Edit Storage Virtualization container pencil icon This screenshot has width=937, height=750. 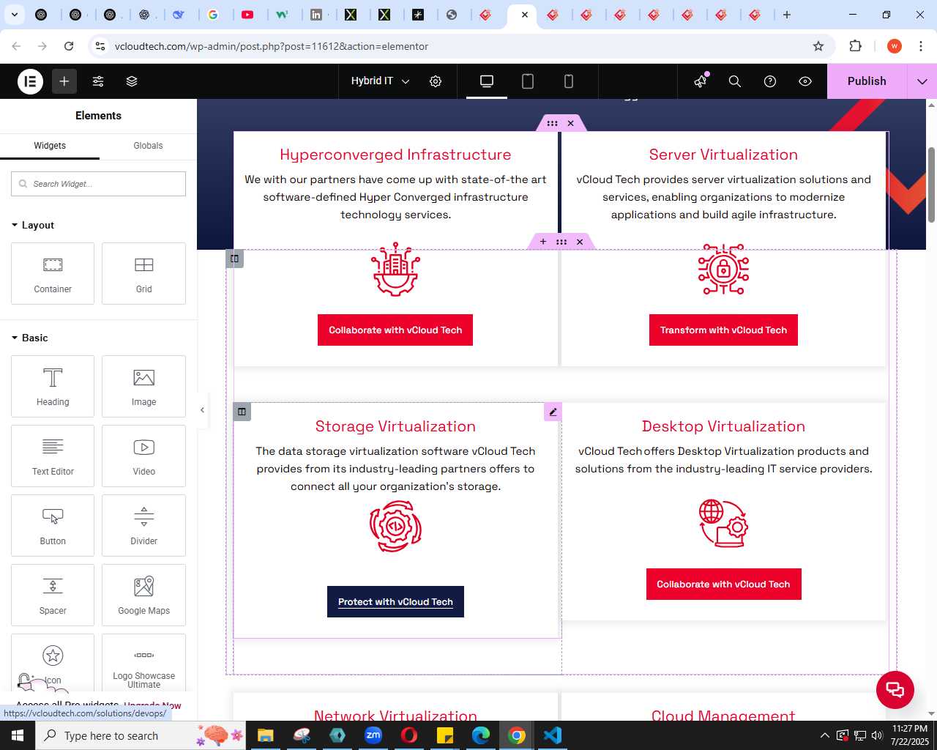pos(553,412)
